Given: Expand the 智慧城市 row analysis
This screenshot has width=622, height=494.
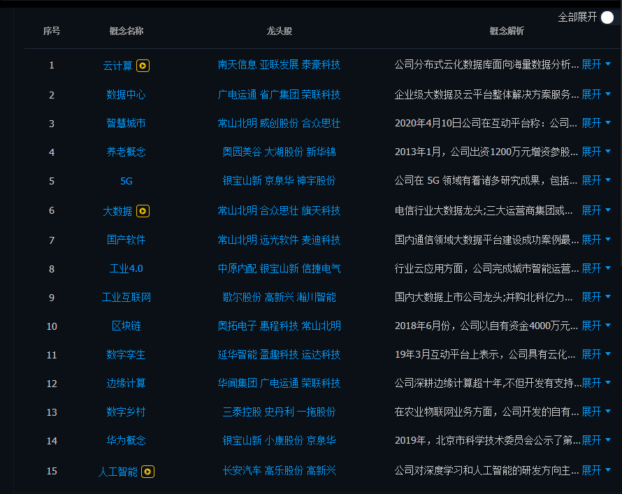Looking at the screenshot, I should 596,123.
